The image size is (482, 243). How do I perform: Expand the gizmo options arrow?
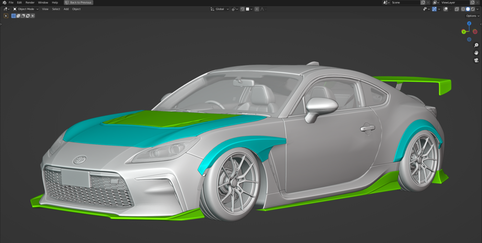439,9
